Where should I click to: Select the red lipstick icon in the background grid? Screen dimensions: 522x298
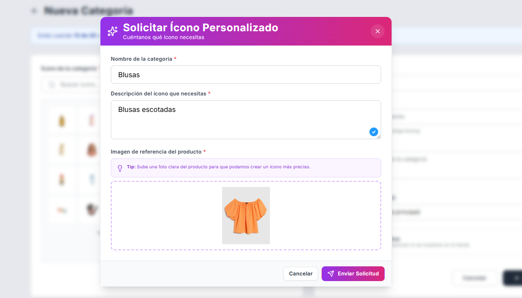click(x=62, y=178)
